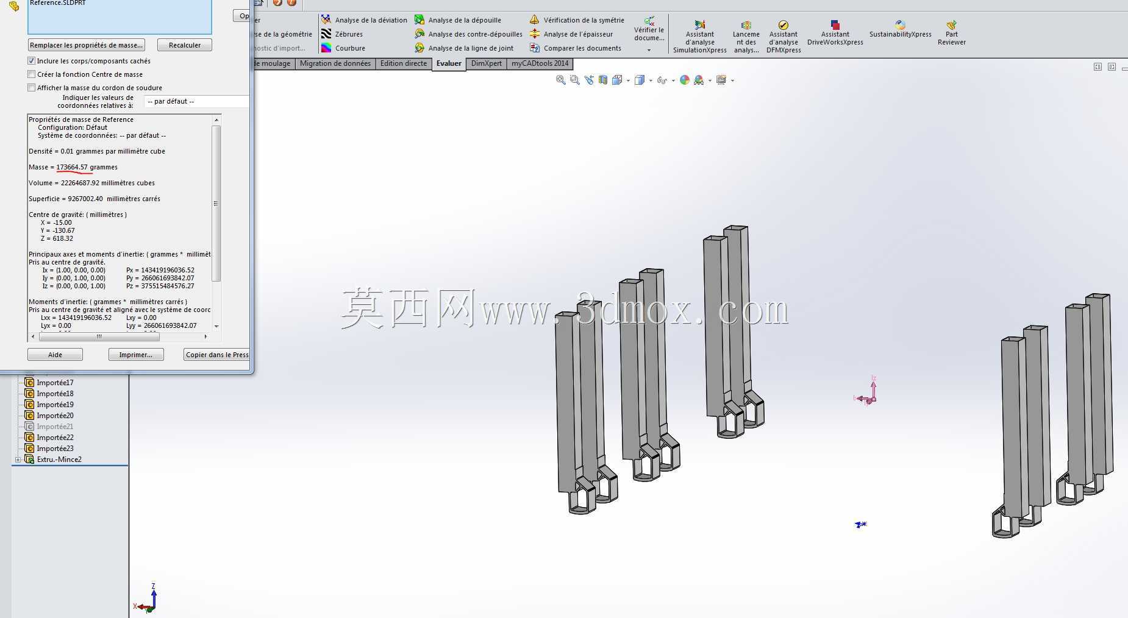
Task: Click Copier dans le Presse-papiers button
Action: 217,355
